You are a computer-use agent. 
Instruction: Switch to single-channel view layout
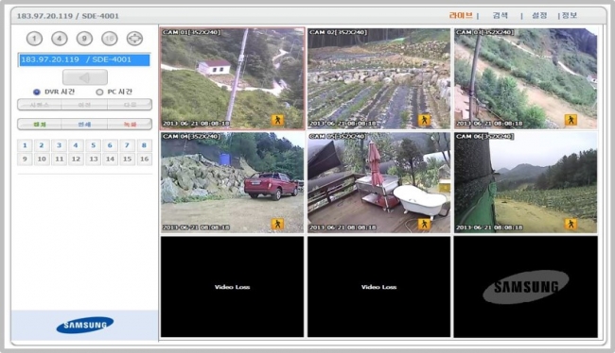pyautogui.click(x=34, y=39)
